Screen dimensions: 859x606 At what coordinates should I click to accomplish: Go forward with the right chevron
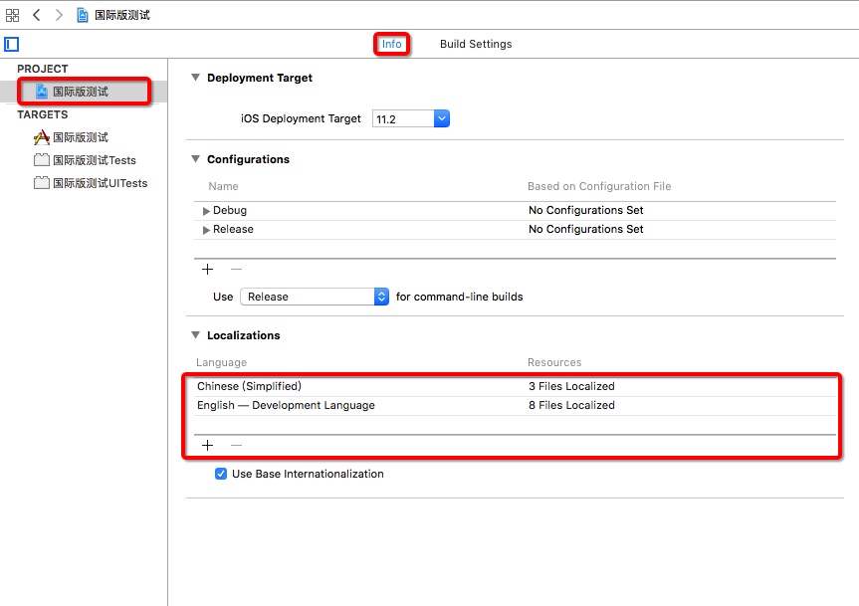pyautogui.click(x=59, y=15)
